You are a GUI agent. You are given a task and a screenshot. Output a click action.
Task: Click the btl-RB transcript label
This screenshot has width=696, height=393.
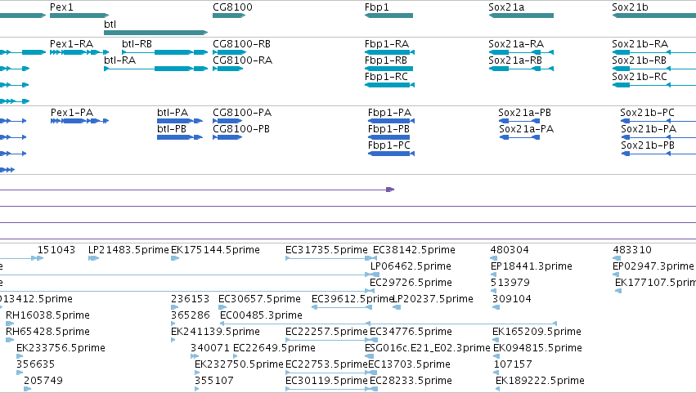click(137, 44)
